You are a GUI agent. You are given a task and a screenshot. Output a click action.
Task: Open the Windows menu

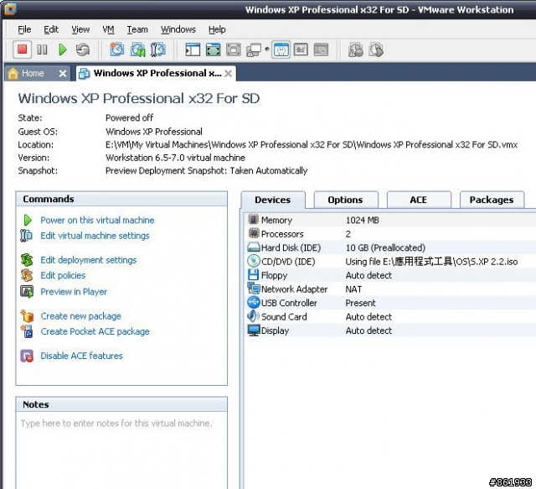tap(178, 29)
